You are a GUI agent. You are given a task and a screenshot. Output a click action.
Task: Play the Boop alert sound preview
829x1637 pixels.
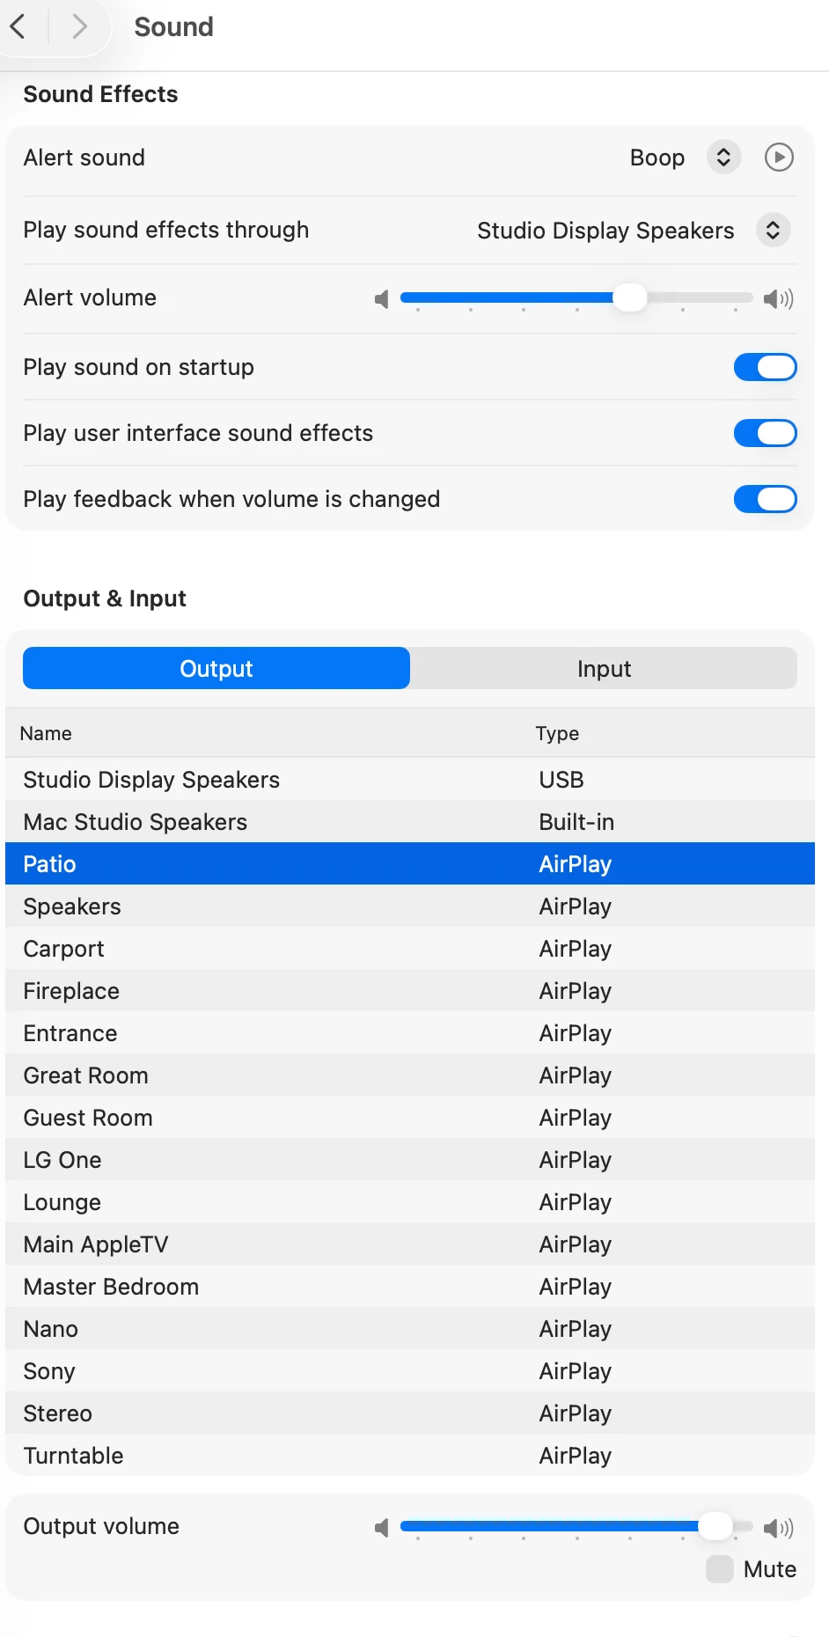tap(779, 158)
